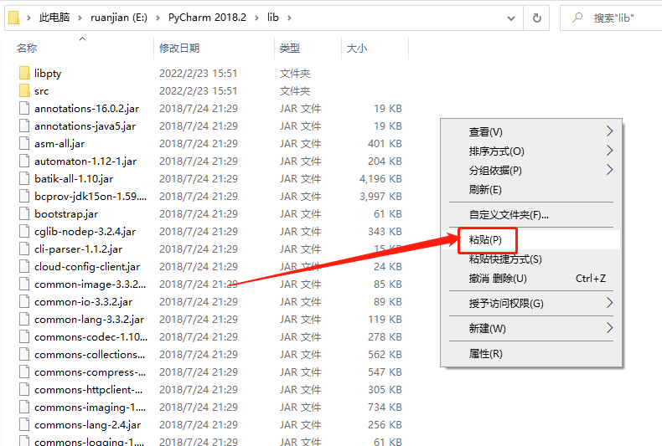Select the common-lang-3.3.2.jar file icon

24,319
